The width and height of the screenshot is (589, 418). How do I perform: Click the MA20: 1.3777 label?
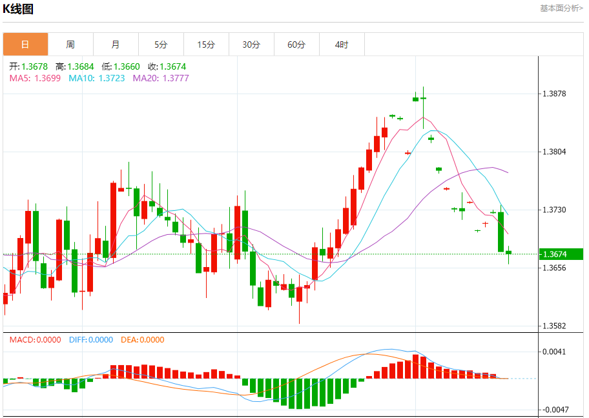(161, 79)
